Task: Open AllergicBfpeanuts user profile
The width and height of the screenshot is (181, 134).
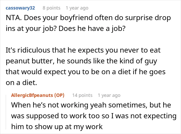Action: pyautogui.click(x=32, y=95)
